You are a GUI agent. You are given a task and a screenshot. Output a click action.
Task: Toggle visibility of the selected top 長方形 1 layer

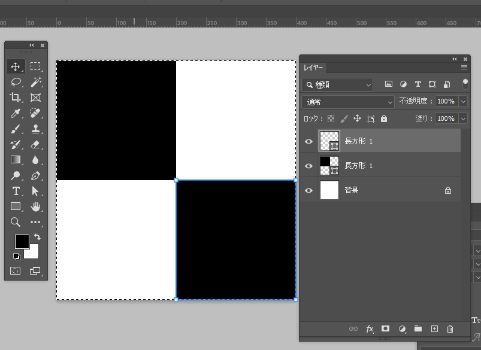point(309,141)
